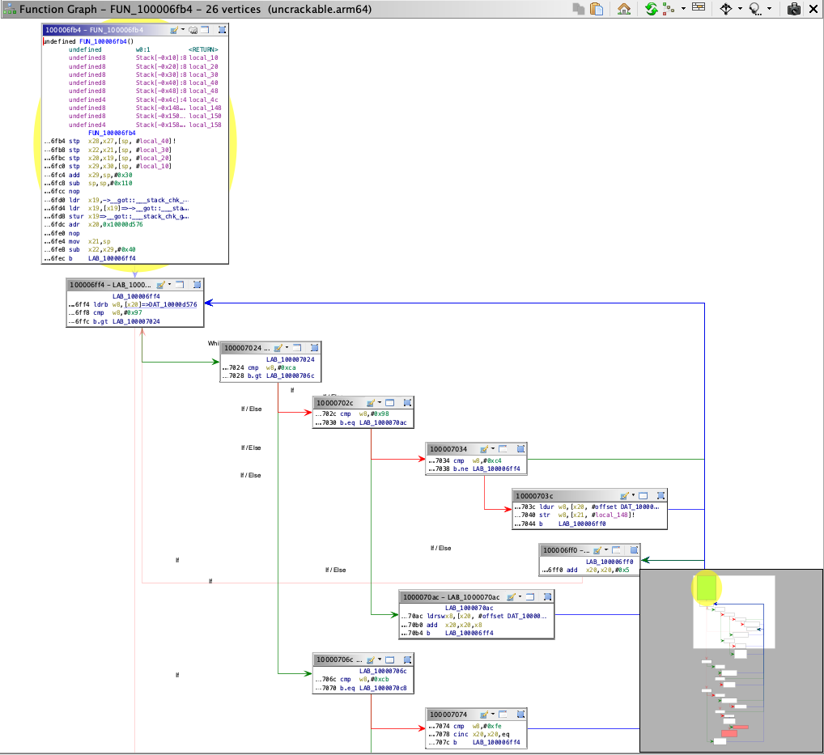Click the Copy icon in the graph toolbar
Screen dimensions: 824x755
point(579,9)
